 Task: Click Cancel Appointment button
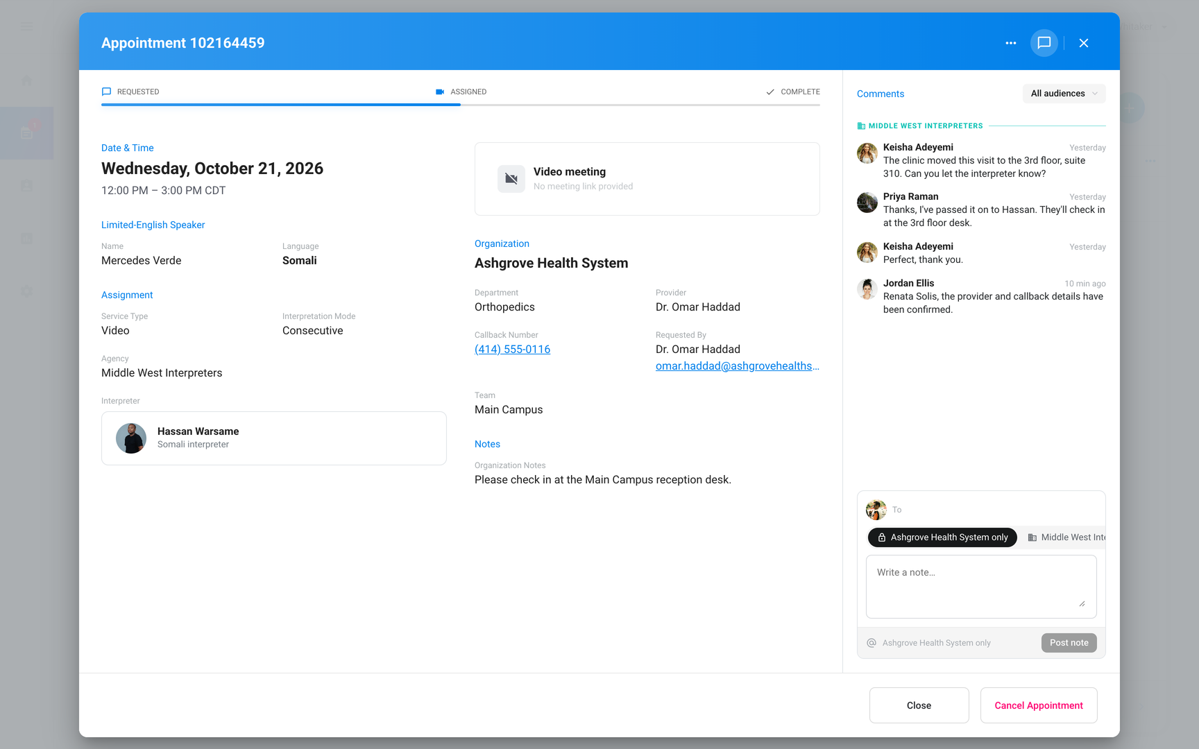[x=1039, y=705]
